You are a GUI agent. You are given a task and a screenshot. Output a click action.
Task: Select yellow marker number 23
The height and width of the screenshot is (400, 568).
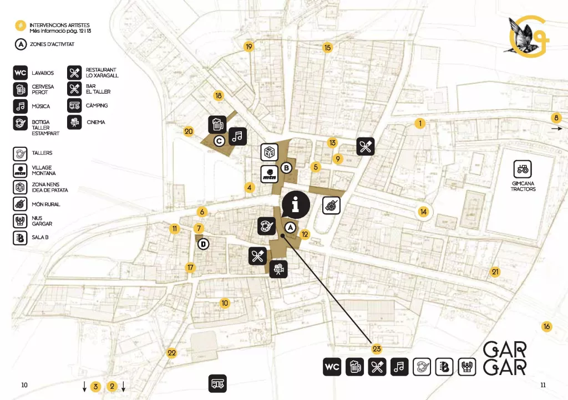coord(377,348)
